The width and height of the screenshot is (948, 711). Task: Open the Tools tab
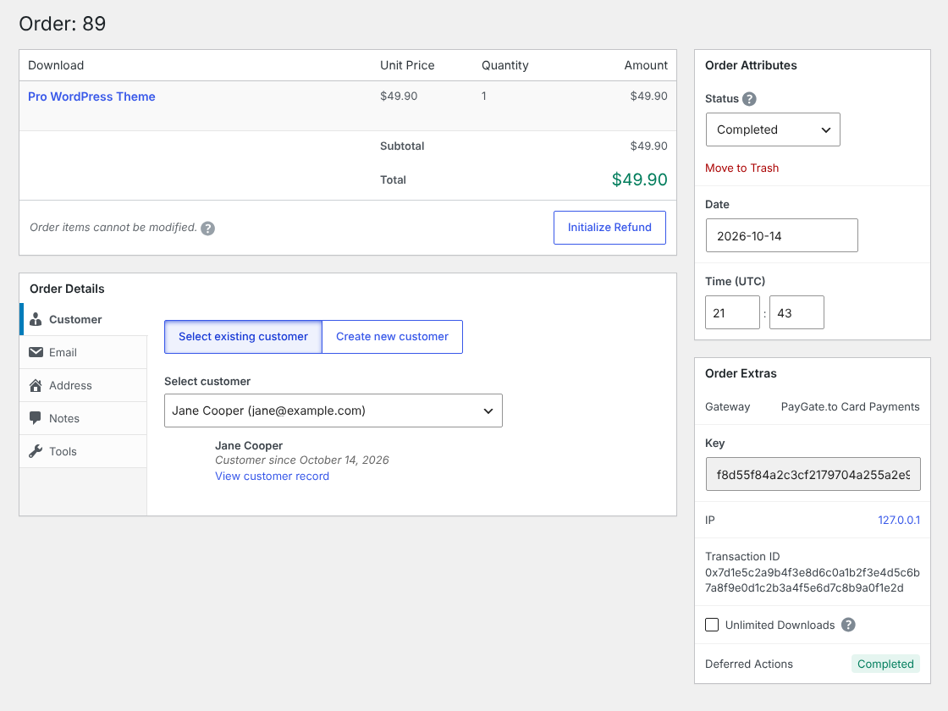[x=84, y=451]
